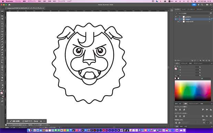Open the オブジェクト menu
The image size is (213, 133).
(x=32, y=1)
